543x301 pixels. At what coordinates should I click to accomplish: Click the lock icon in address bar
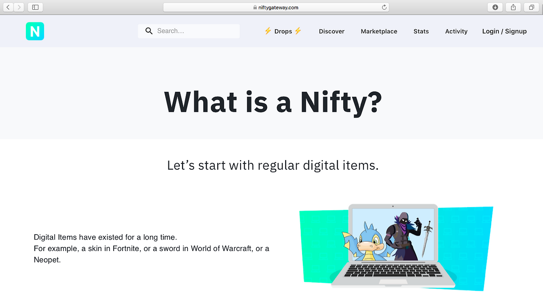click(x=255, y=7)
